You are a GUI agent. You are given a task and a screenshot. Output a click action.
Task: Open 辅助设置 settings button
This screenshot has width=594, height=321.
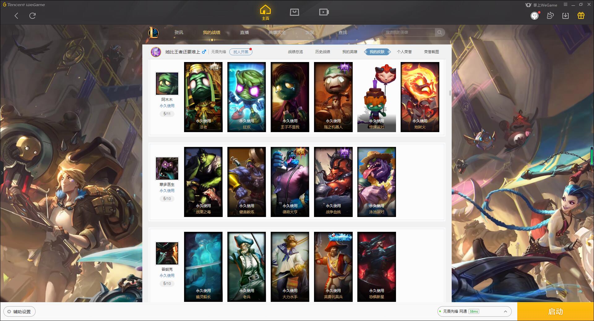(x=19, y=312)
